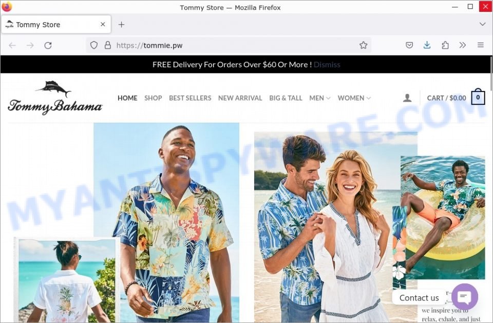Image resolution: width=493 pixels, height=323 pixels.
Task: Click the cart bag icon showing 0
Action: 478,97
